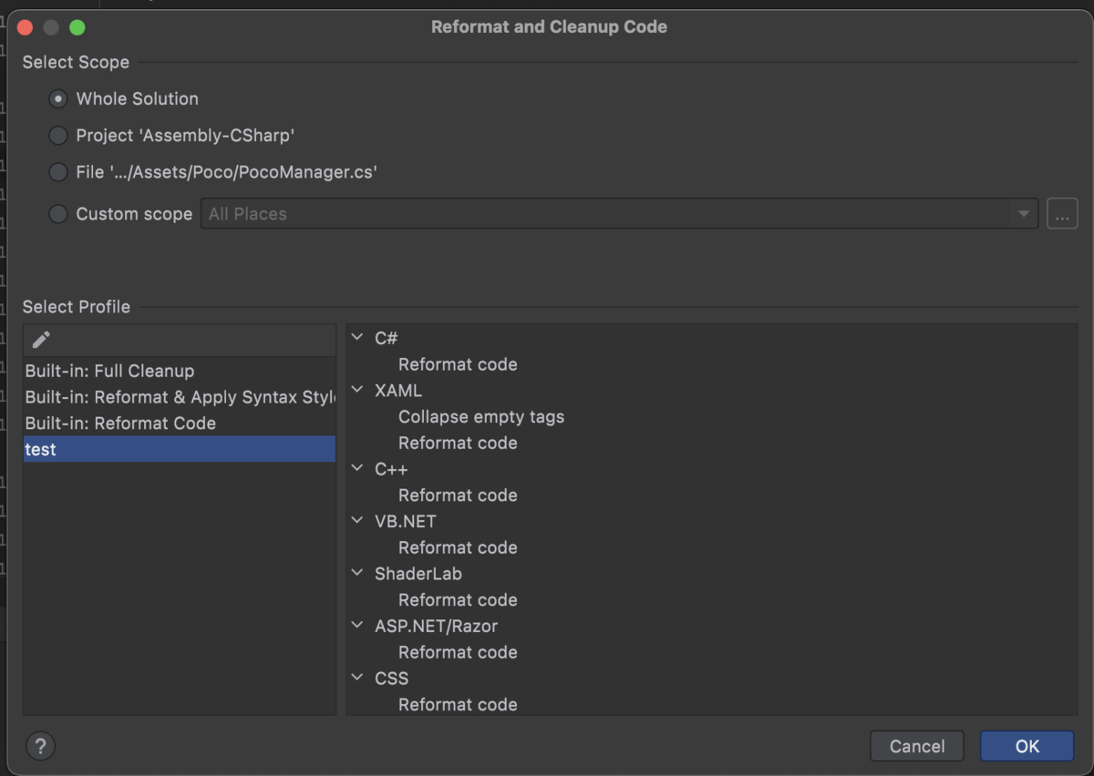Click the Cancel button
This screenshot has height=776, width=1094.
[x=916, y=746]
